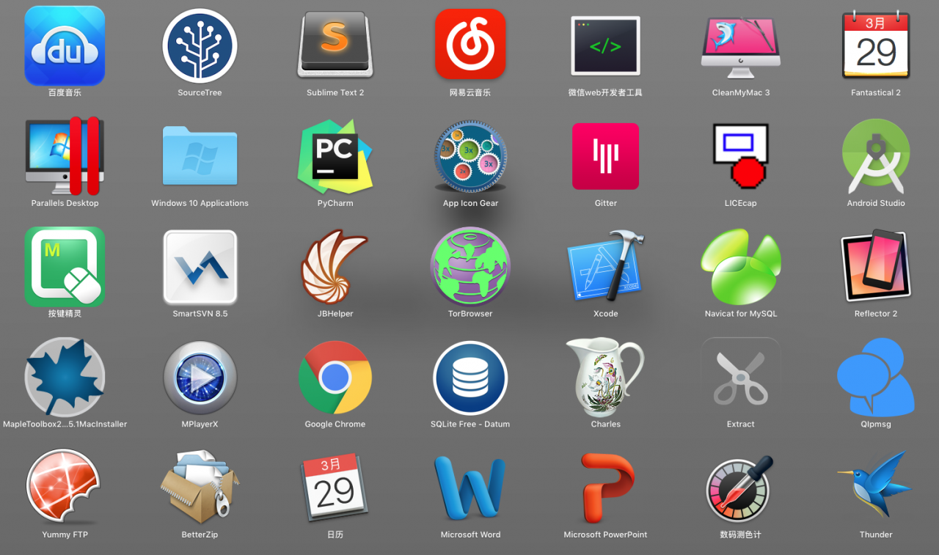The width and height of the screenshot is (939, 555).
Task: Launch Google Chrome browser
Action: (x=335, y=378)
